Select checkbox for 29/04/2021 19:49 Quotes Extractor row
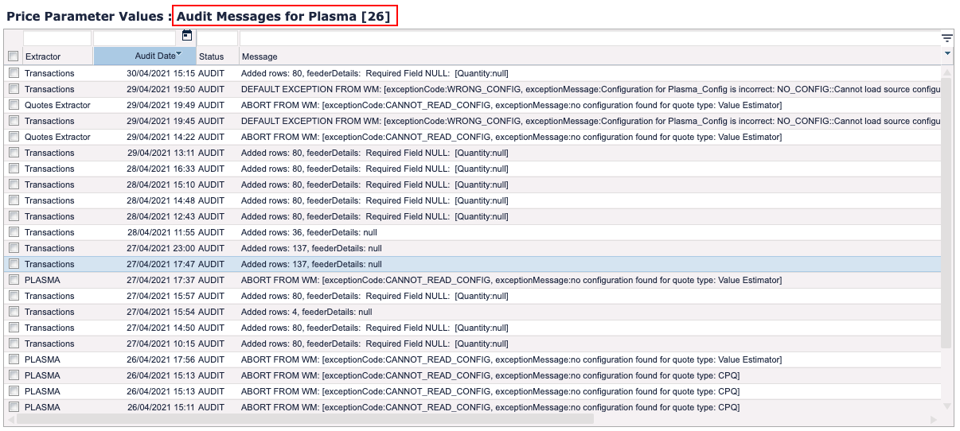 (14, 105)
